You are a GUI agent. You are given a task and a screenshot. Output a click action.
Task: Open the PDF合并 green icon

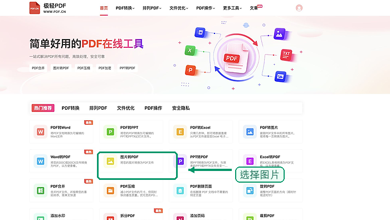(x=41, y=190)
